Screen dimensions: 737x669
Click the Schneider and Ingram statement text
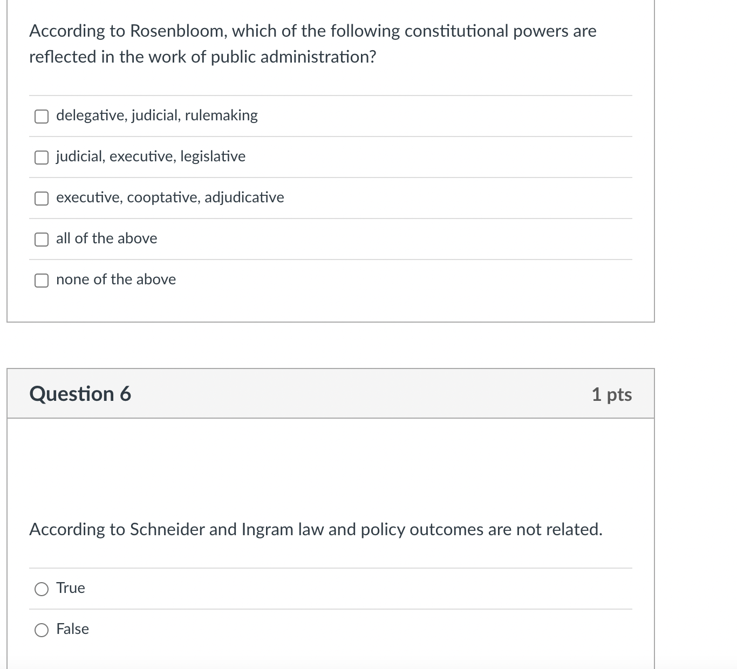(x=315, y=530)
